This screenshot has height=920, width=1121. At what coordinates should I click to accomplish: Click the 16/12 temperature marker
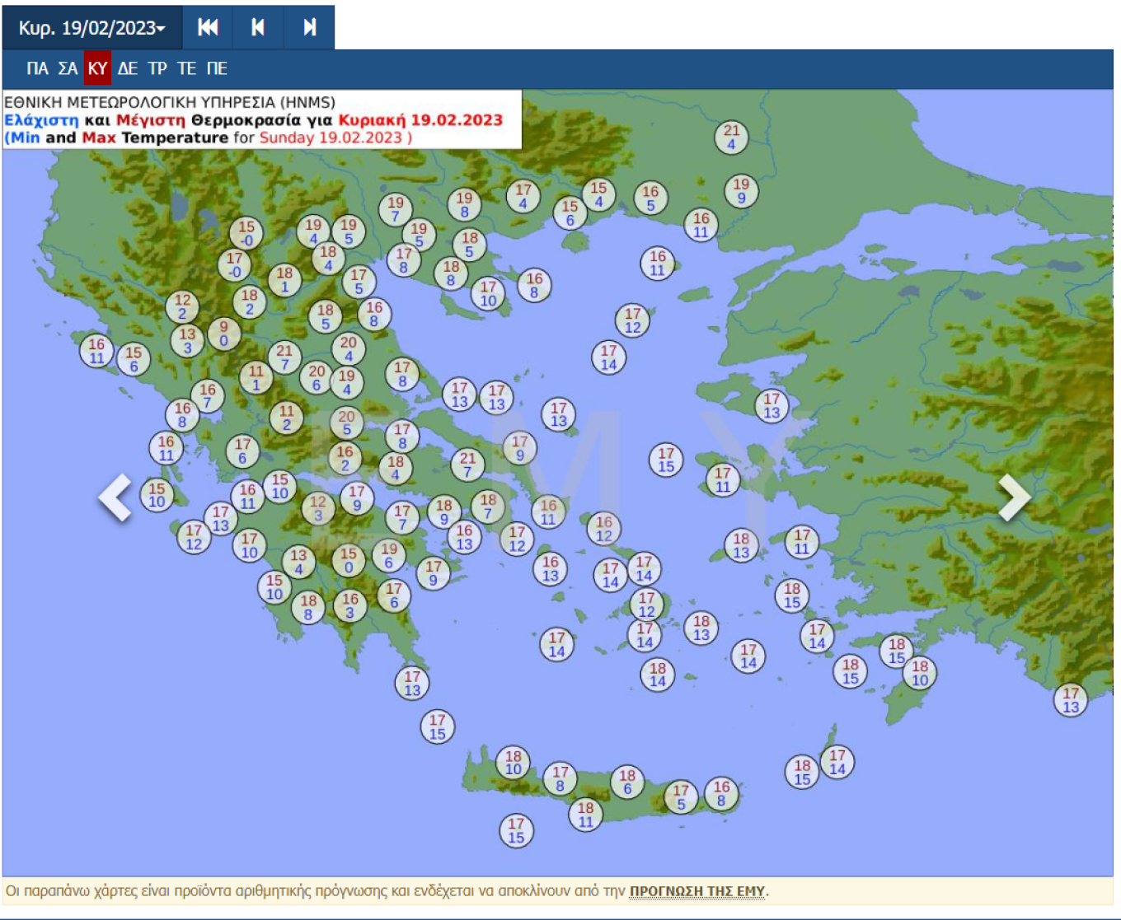[604, 529]
